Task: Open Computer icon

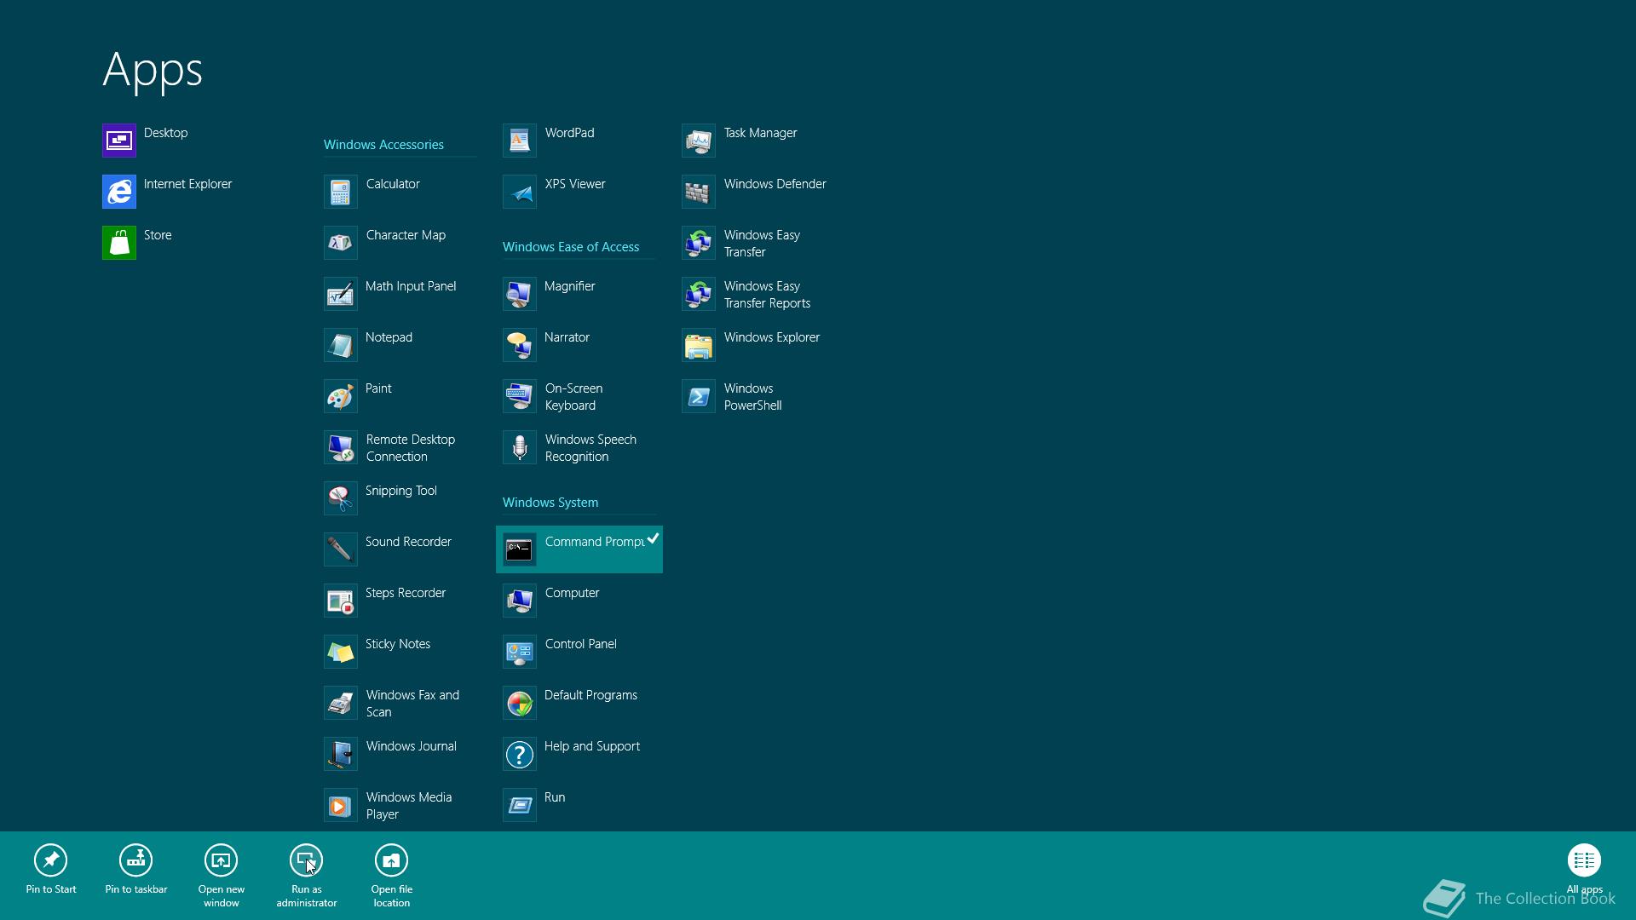Action: tap(520, 601)
